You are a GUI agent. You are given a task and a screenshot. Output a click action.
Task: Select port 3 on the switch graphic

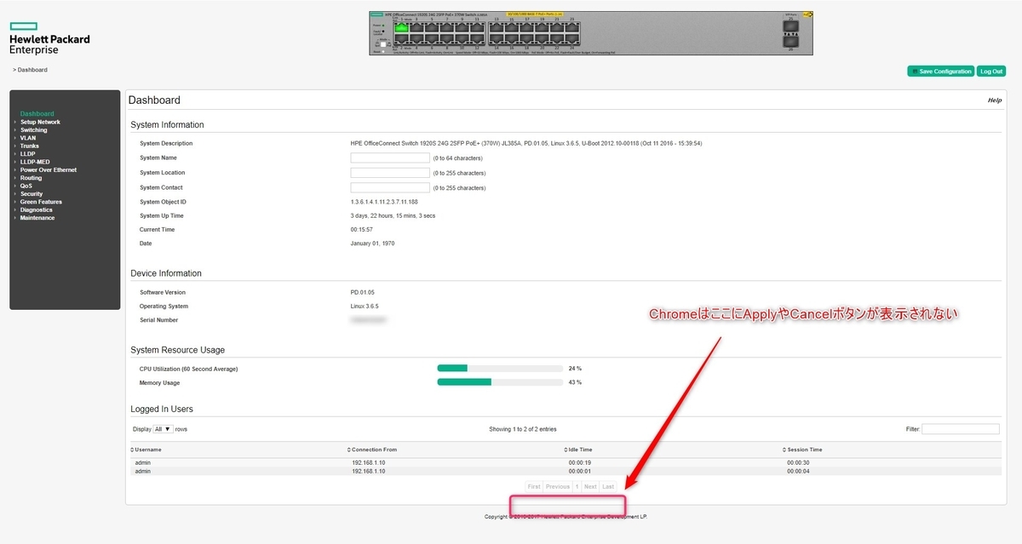[417, 27]
